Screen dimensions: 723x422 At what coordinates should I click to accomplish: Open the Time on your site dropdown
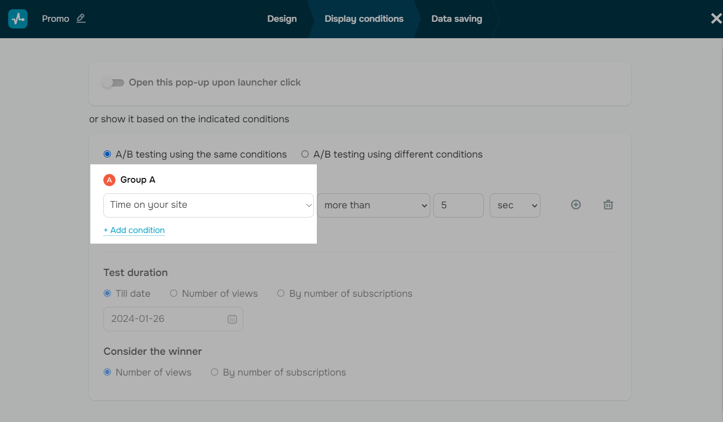tap(208, 205)
